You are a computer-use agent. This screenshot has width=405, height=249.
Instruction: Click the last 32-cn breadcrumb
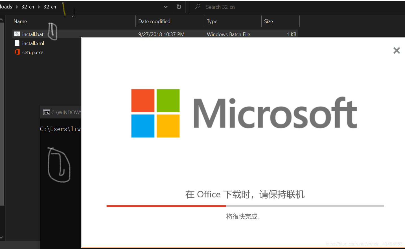click(50, 7)
